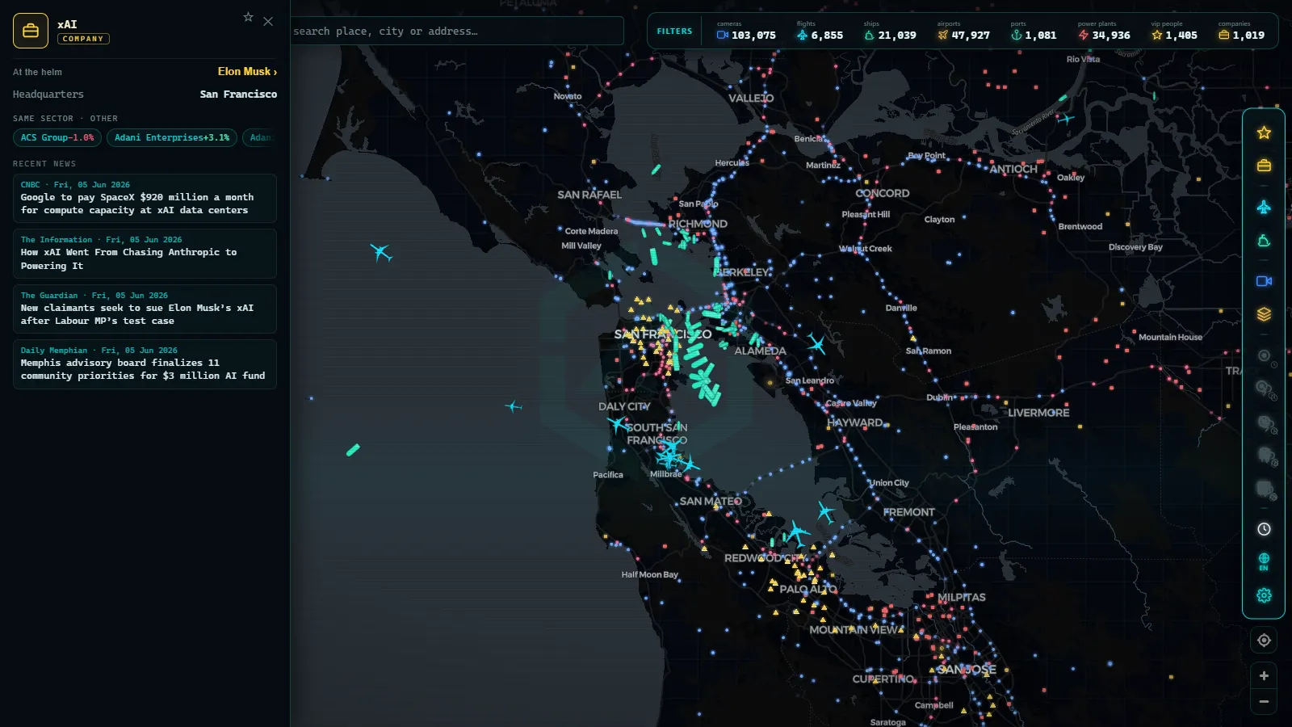
Task: Select the airplane over the ocean west of San Rafael
Action: (381, 253)
